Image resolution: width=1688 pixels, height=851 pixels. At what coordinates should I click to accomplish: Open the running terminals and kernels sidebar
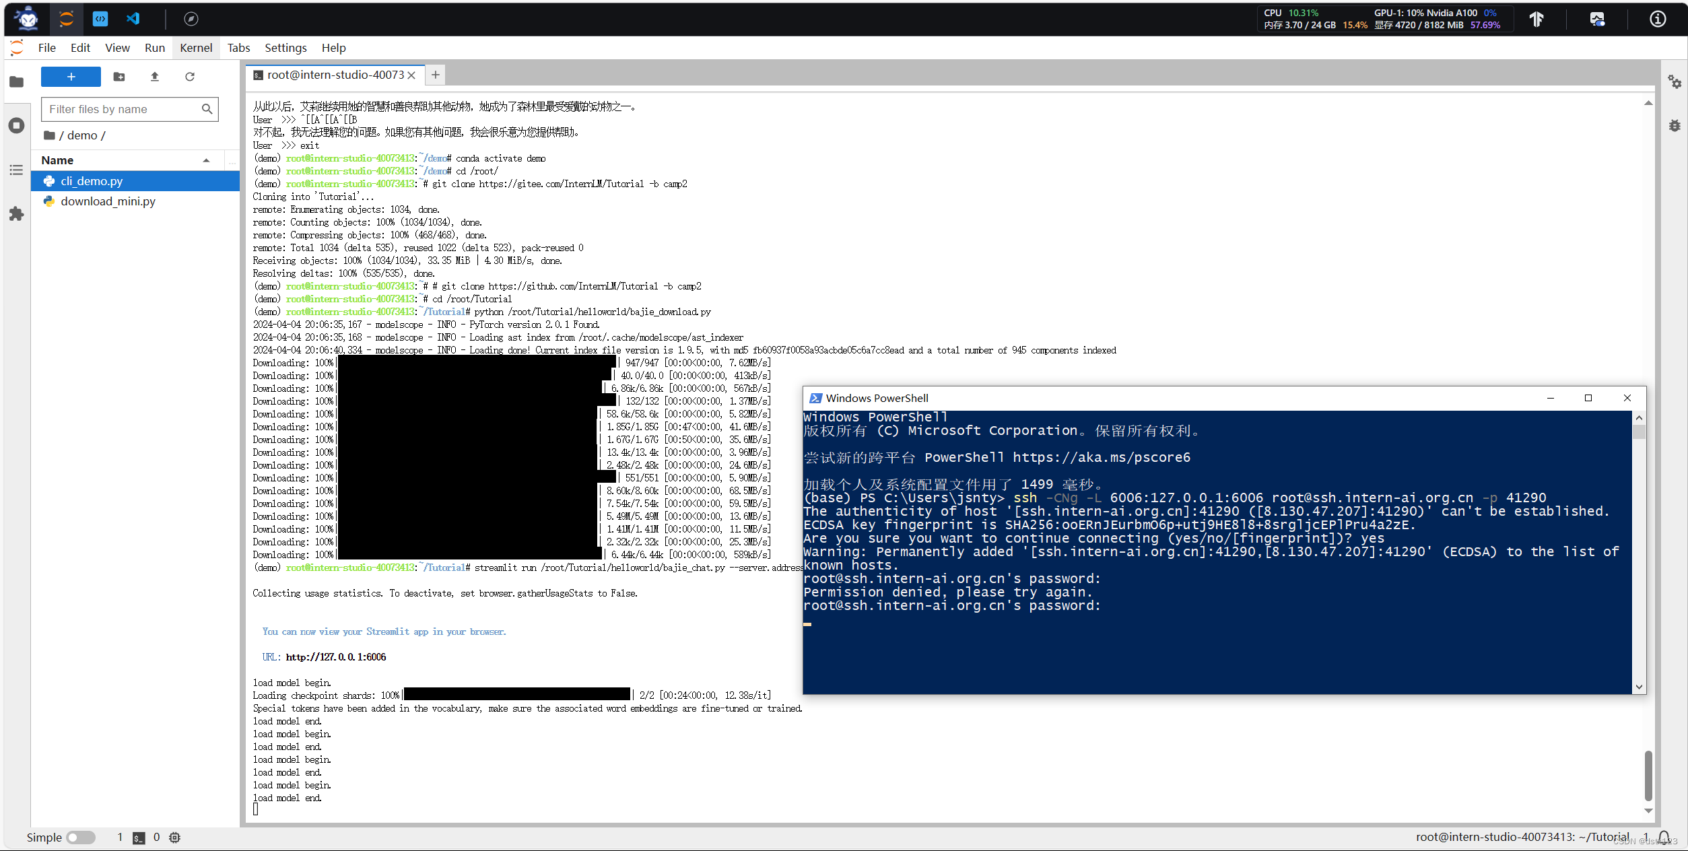[17, 126]
